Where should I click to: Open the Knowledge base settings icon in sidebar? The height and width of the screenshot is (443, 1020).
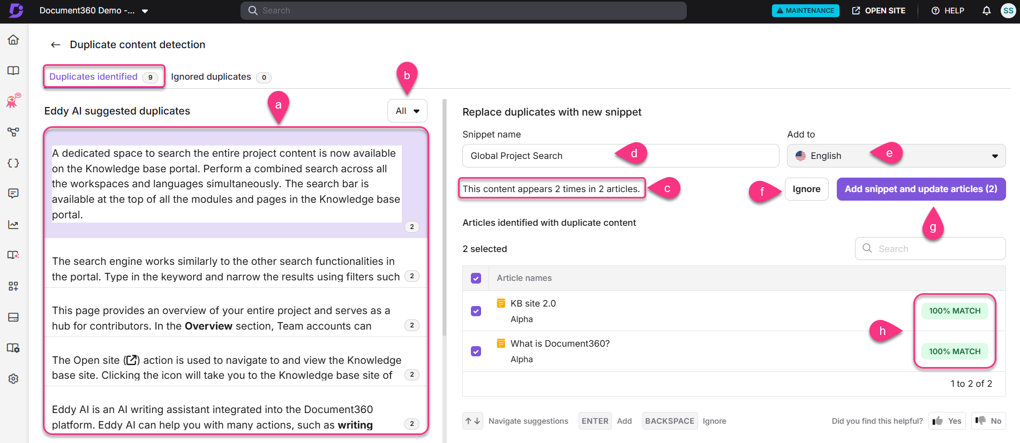click(13, 348)
